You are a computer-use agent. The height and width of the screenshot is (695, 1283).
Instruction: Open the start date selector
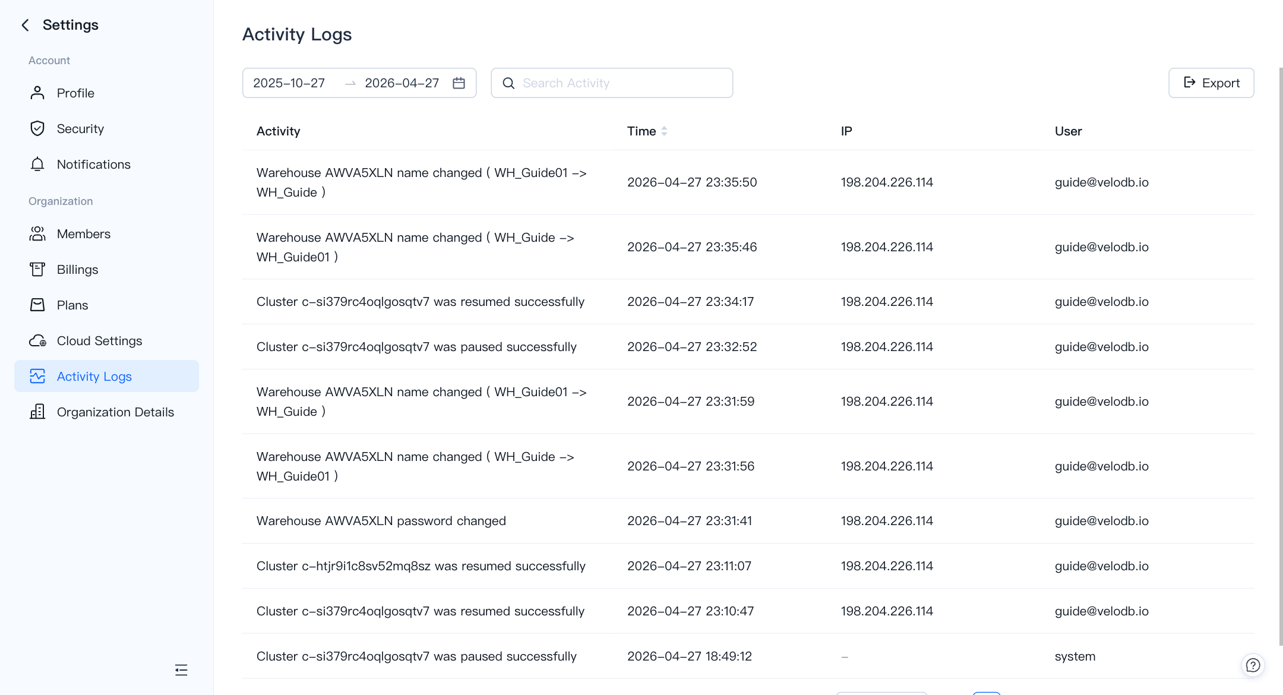coord(289,83)
